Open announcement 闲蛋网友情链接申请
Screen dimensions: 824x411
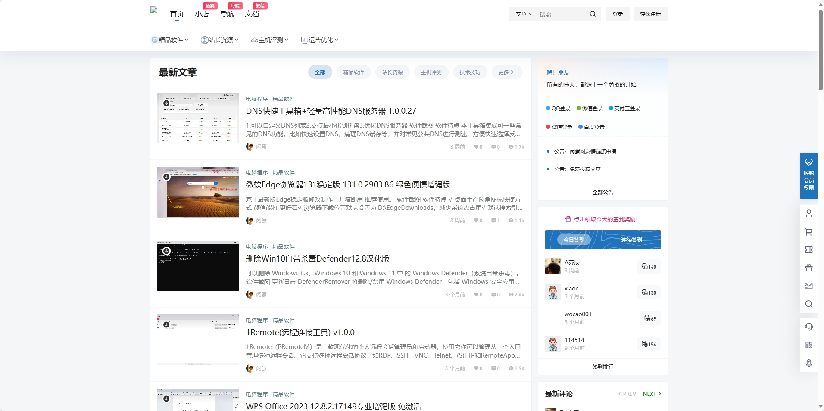[585, 152]
